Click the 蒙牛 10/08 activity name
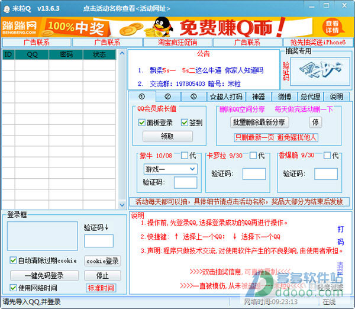This screenshot has height=309, width=355. pyautogui.click(x=156, y=156)
